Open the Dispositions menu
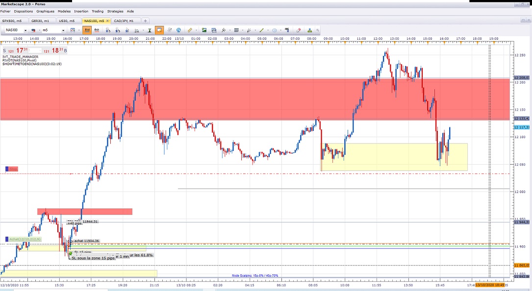Image resolution: width=532 pixels, height=291 pixels. click(24, 11)
